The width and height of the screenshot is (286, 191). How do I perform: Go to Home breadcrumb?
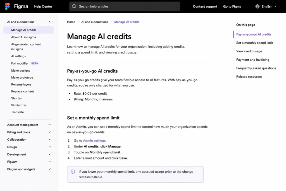click(71, 22)
